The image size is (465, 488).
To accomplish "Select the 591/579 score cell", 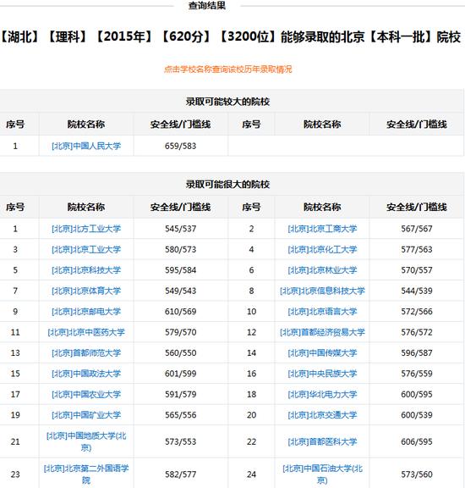I will pos(180,394).
